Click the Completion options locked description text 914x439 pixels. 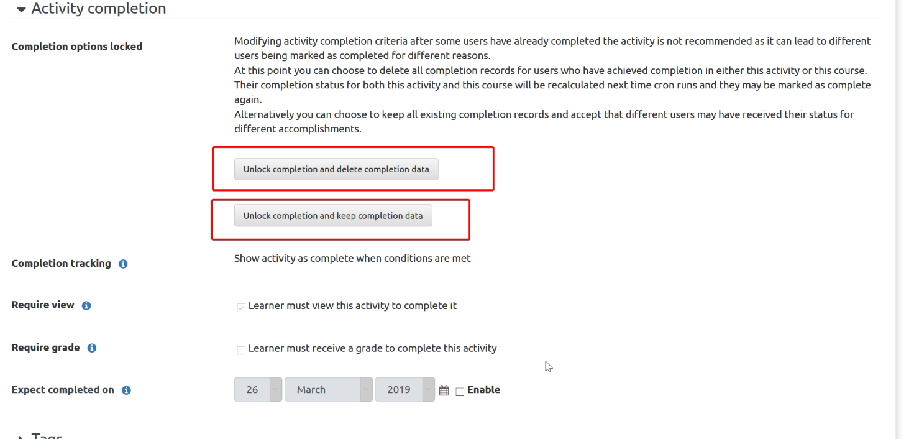pyautogui.click(x=552, y=85)
